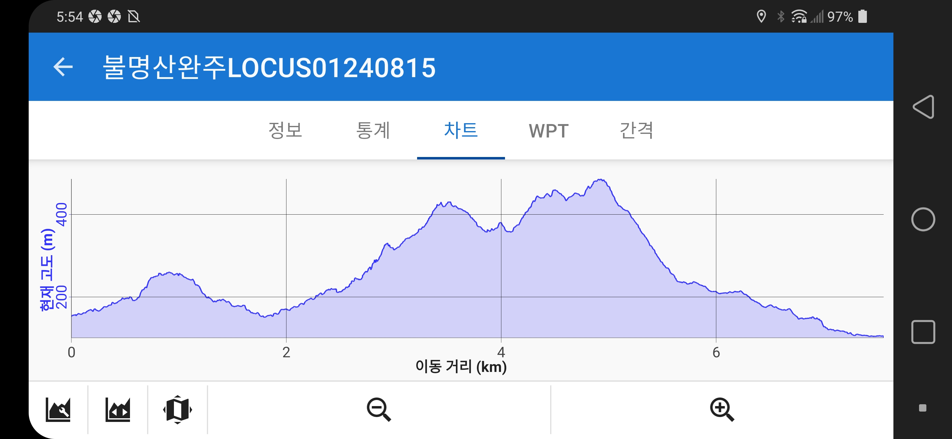This screenshot has width=952, height=439.
Task: Switch to the 정보 tab
Action: pyautogui.click(x=285, y=130)
